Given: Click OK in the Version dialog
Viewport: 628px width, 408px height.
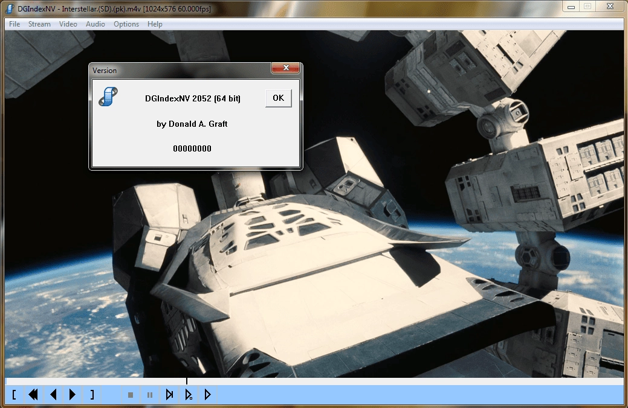Looking at the screenshot, I should tap(279, 98).
